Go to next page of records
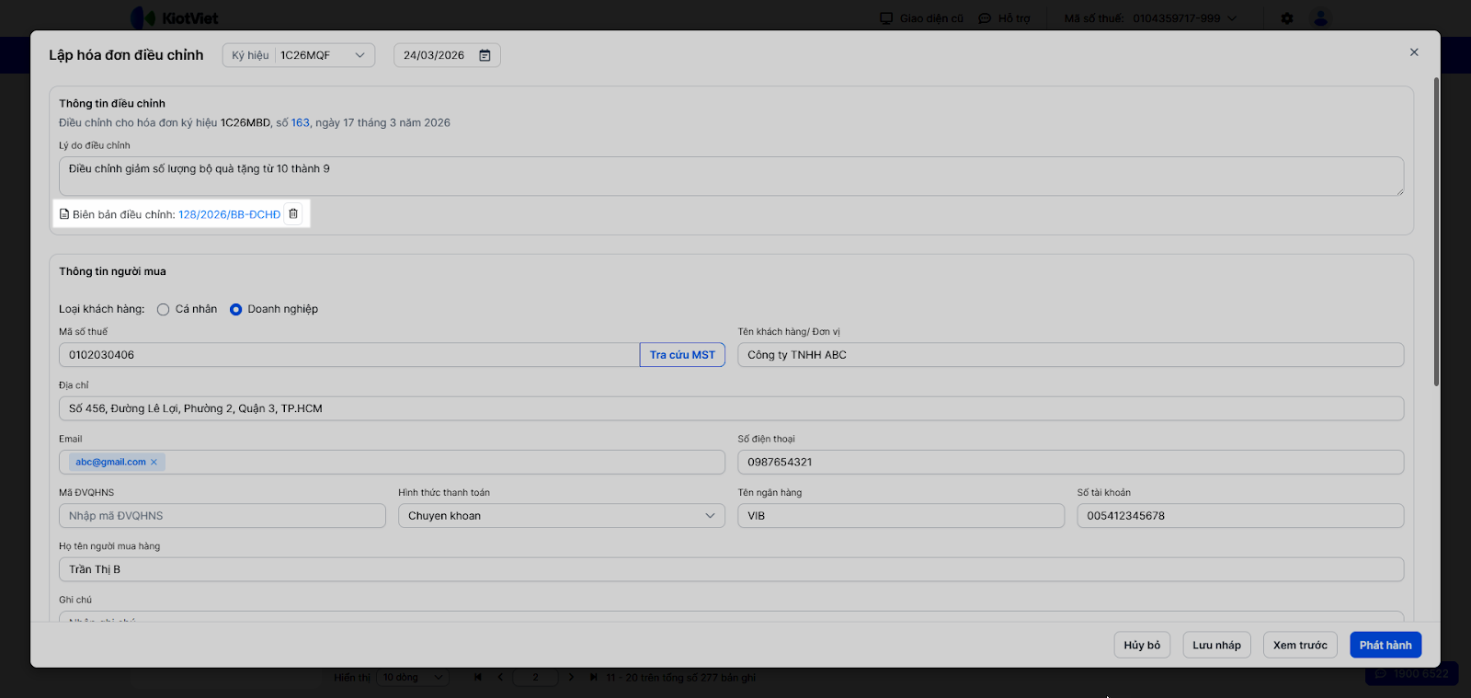1471x698 pixels. pos(571,678)
